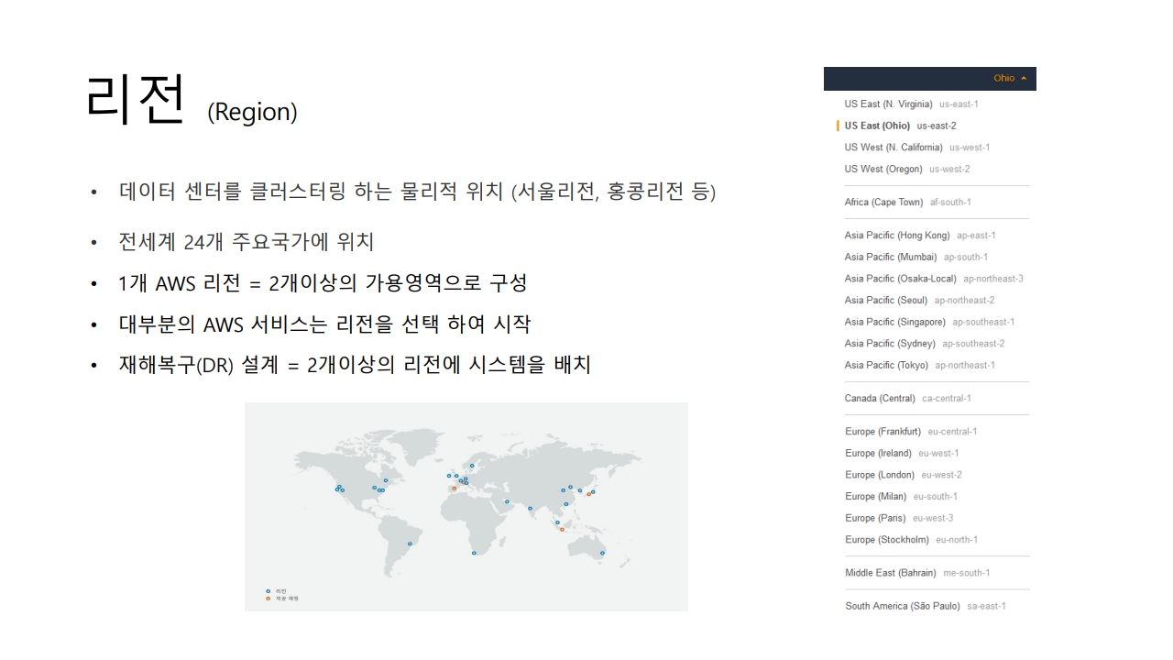This screenshot has width=1173, height=660.
Task: Select Africa (Cape Town) af-south-1
Action: tap(908, 202)
